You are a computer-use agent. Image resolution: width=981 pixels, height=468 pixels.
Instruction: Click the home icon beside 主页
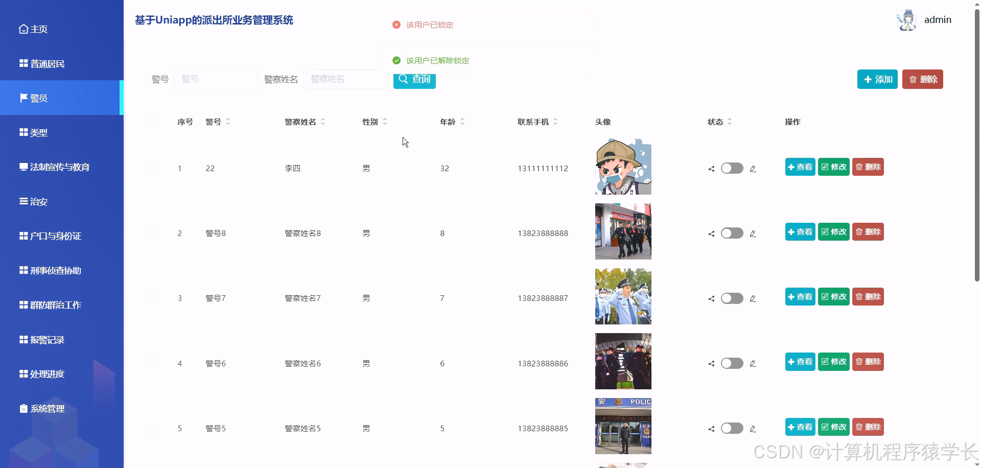click(x=22, y=29)
